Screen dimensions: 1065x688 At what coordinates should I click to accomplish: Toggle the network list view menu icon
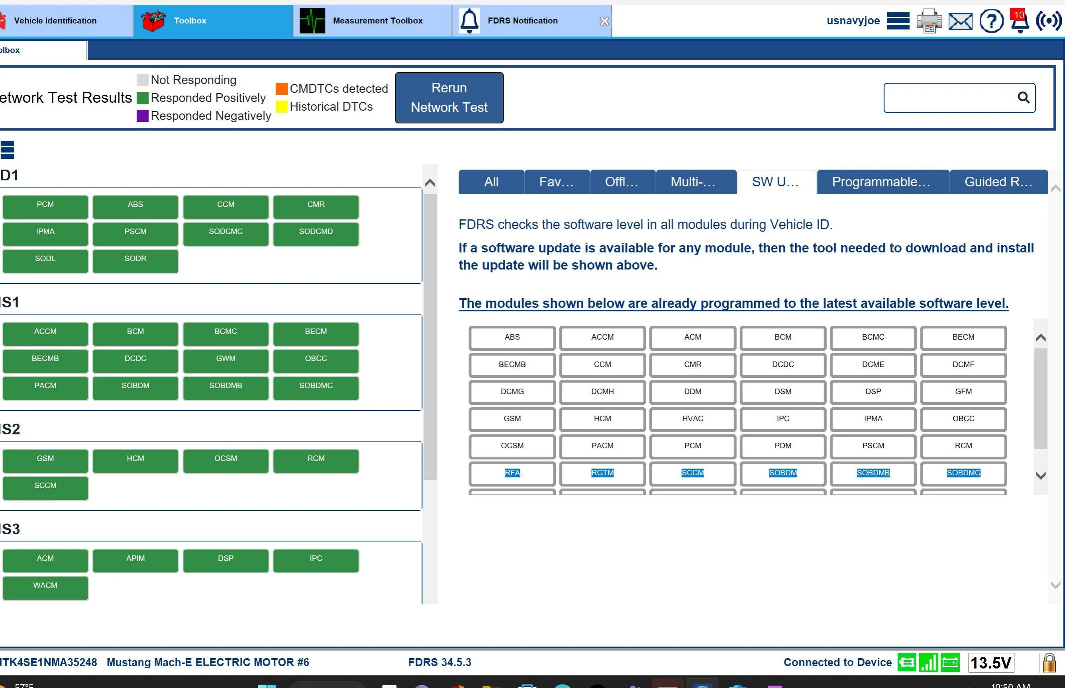[x=7, y=150]
